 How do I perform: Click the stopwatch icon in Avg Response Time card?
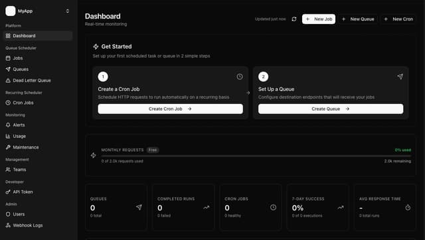click(x=408, y=208)
